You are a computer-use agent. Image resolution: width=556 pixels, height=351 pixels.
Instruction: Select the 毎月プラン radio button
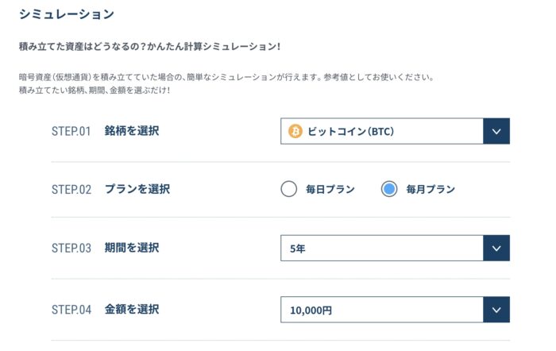(389, 189)
